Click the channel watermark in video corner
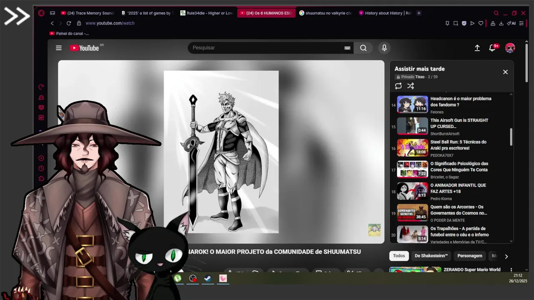534x300 pixels. pyautogui.click(x=374, y=230)
